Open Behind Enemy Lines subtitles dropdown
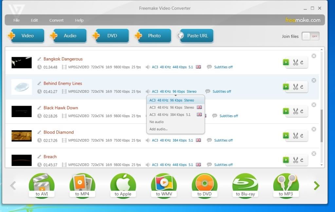Screen dimensions: 335x212 218,91
